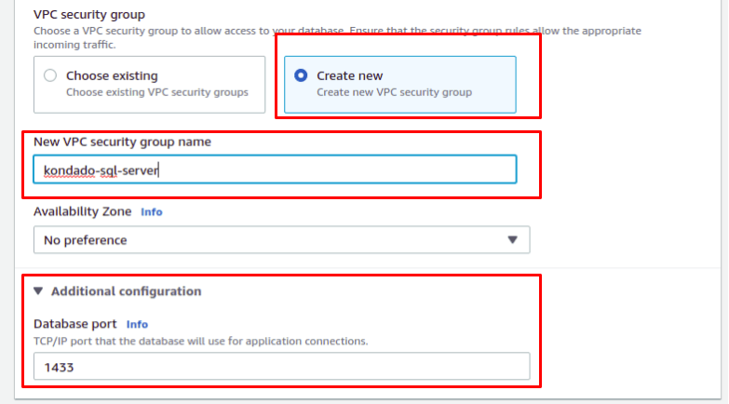Open the Availability Zone No preference dropdown

point(281,240)
